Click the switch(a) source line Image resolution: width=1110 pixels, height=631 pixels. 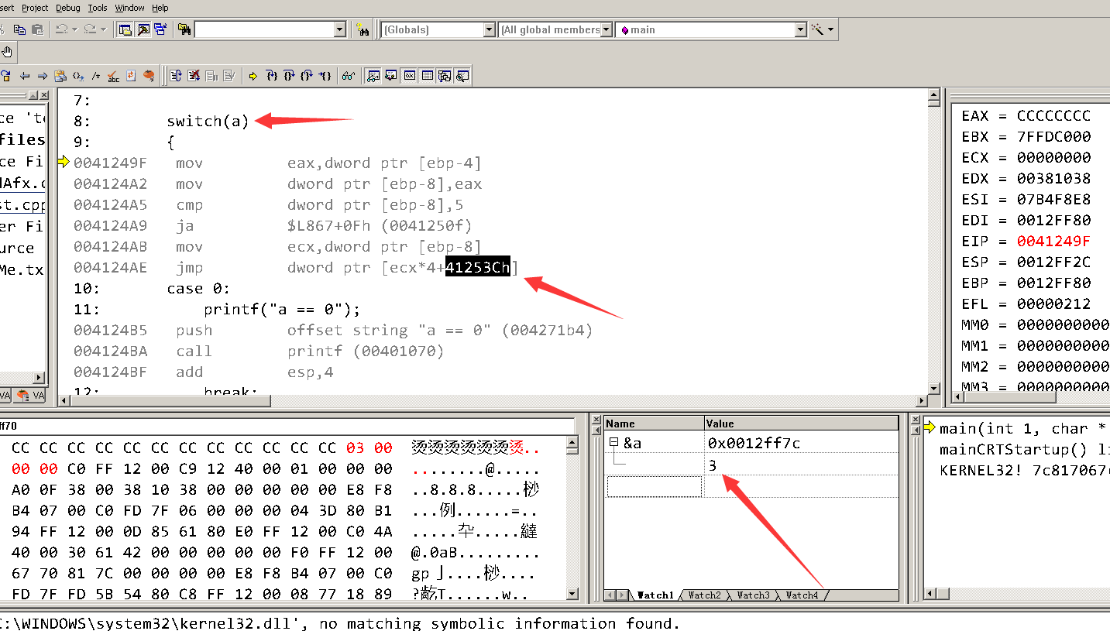pos(208,122)
